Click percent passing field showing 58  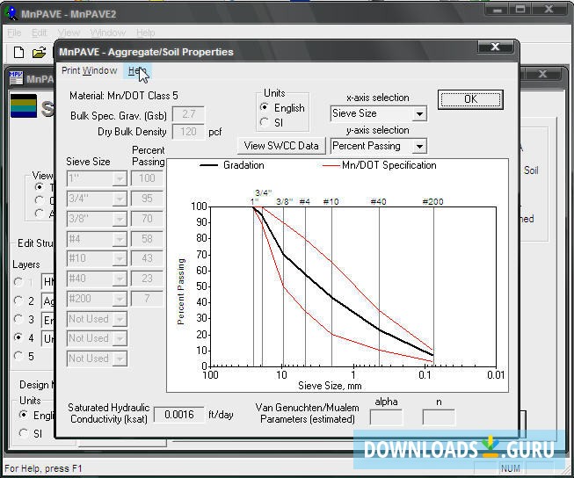147,239
